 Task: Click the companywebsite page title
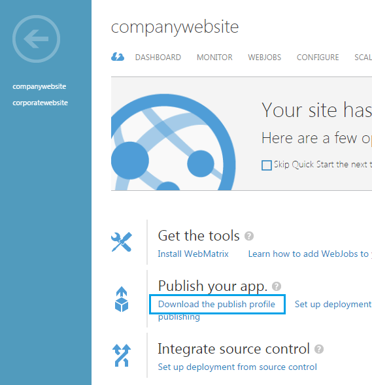tap(175, 27)
